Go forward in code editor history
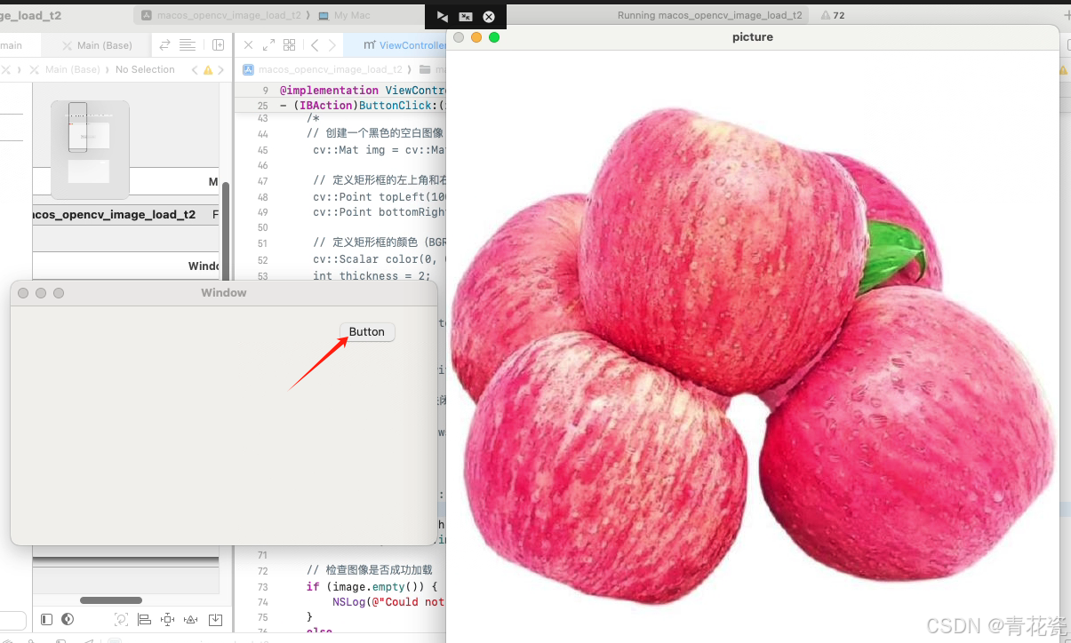Image resolution: width=1071 pixels, height=643 pixels. 332,45
